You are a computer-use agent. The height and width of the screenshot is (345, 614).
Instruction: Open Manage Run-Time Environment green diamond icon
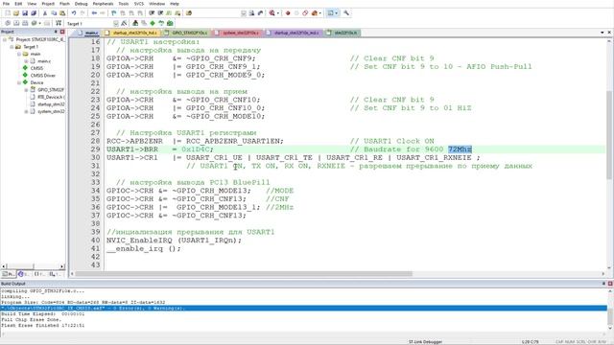pyautogui.click(x=153, y=23)
